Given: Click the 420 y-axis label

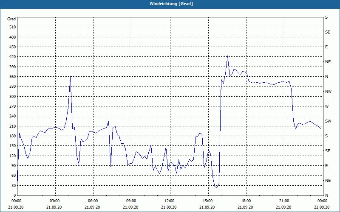Looking at the screenshot, I should (13, 57).
